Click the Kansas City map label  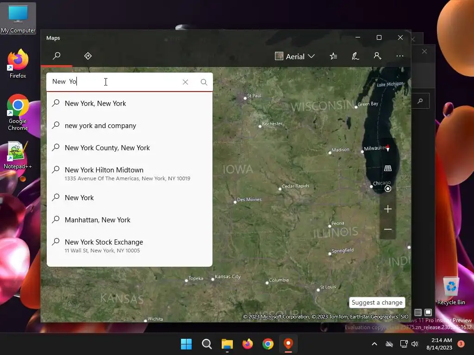click(227, 276)
